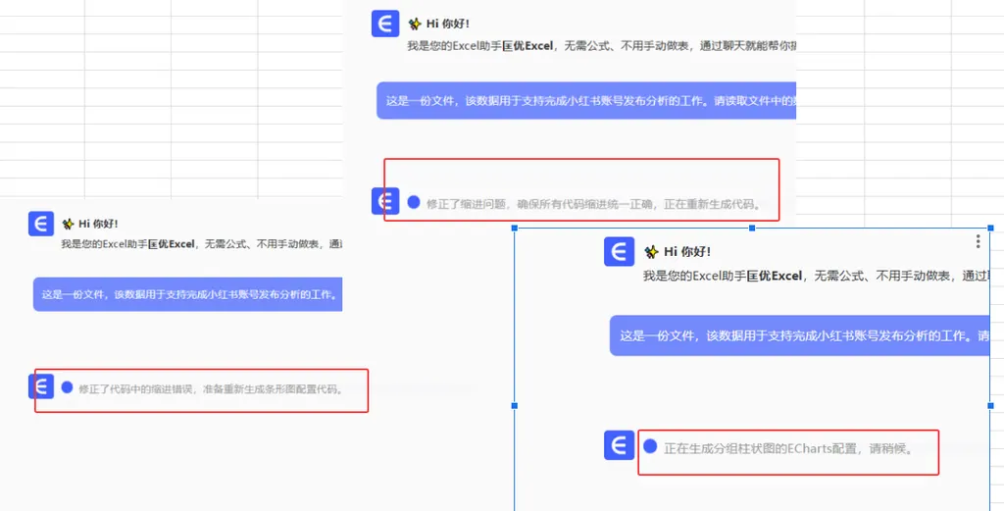
Task: Open the three-dot more options menu
Action: (x=978, y=241)
